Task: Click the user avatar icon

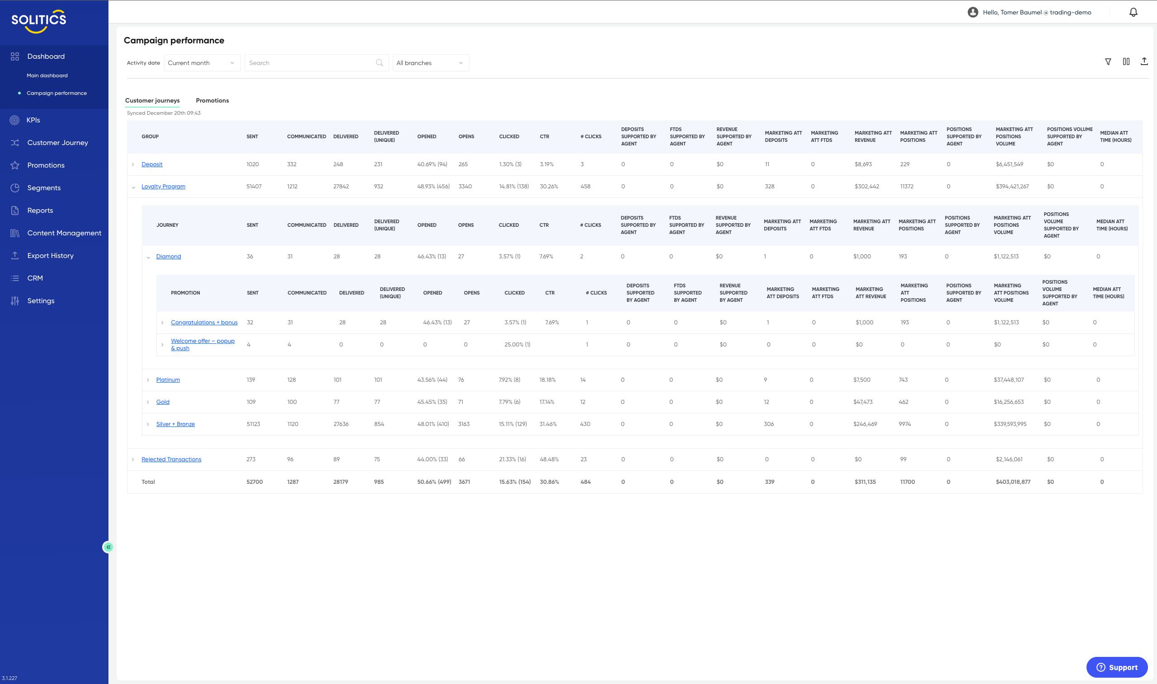Action: point(973,13)
